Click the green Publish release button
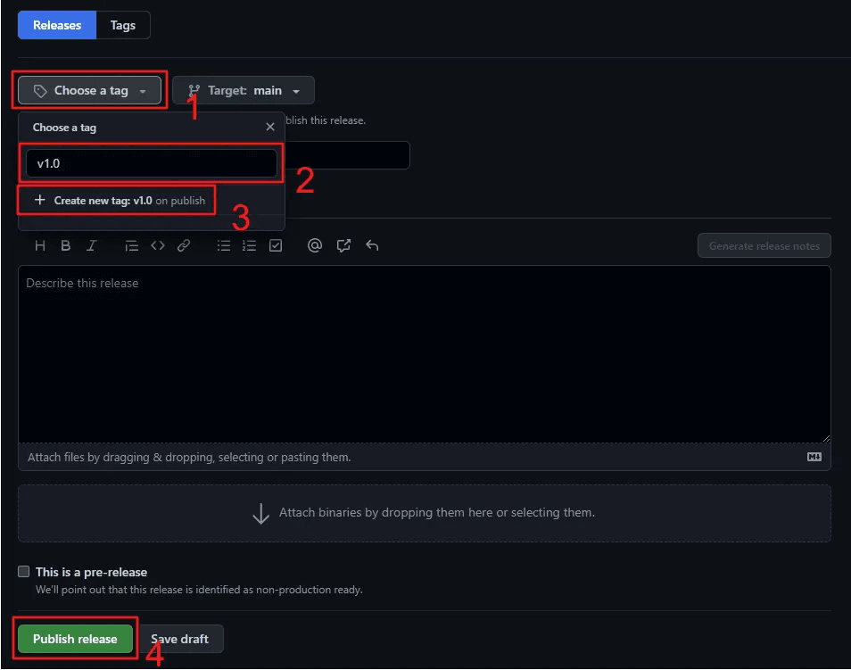Viewport: 851px width, 670px height. tap(75, 639)
